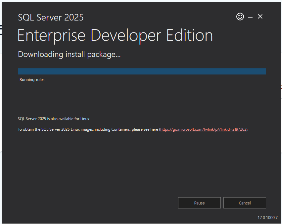This screenshot has width=282, height=224.
Task: Click the smiley feedback icon
Action: 240,17
